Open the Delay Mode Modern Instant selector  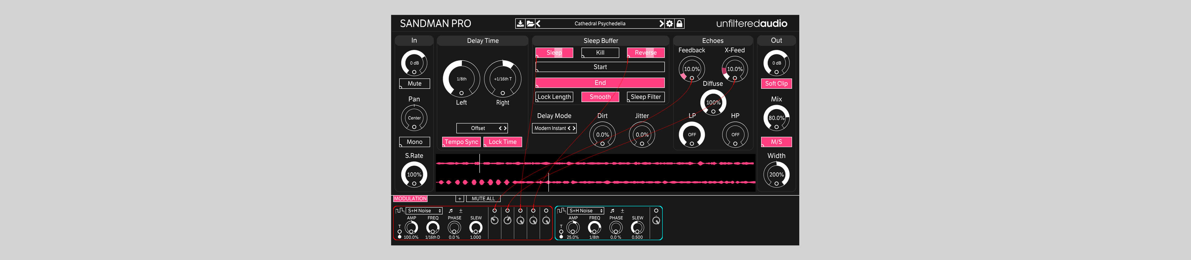[x=554, y=128]
